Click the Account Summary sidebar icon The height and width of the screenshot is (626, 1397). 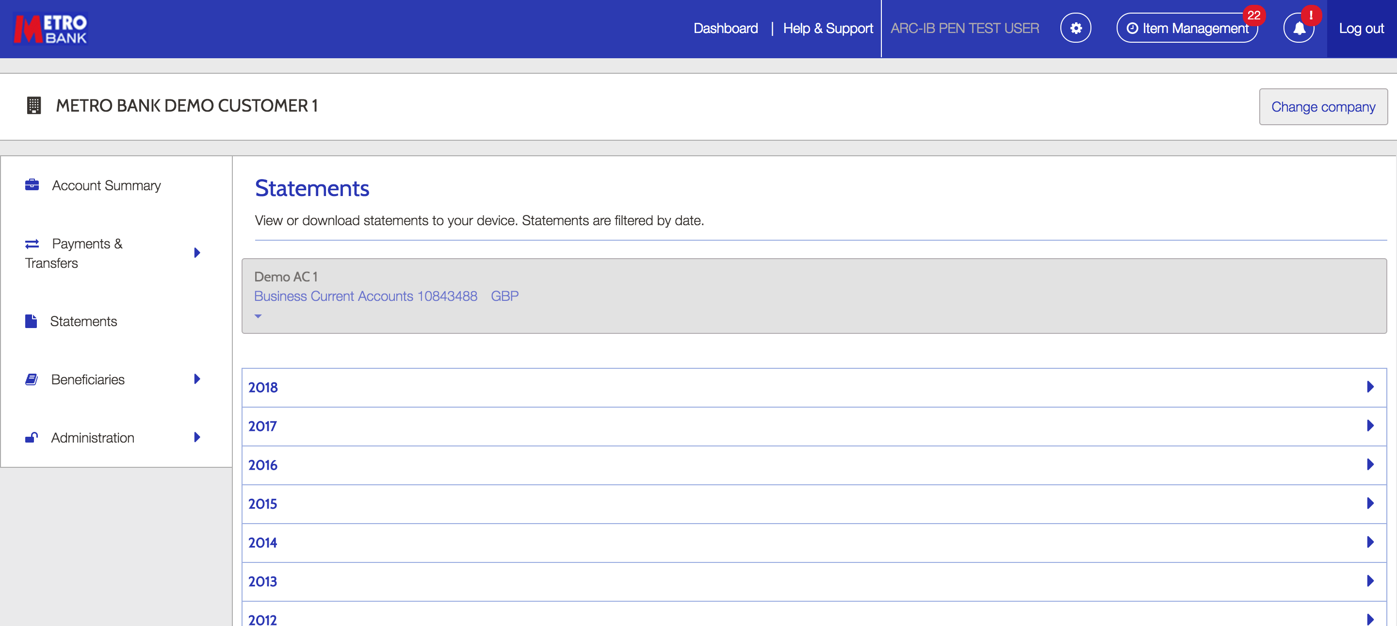pyautogui.click(x=33, y=184)
